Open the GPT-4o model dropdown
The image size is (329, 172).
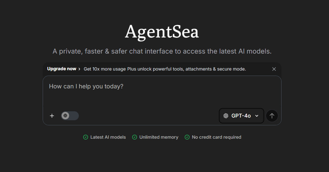tap(241, 116)
